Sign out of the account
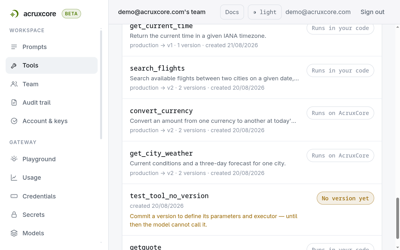The width and height of the screenshot is (400, 250). coord(372,12)
